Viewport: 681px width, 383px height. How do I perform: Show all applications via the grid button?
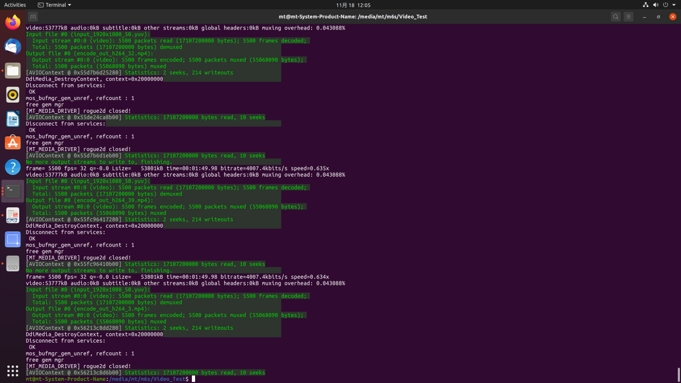13,371
